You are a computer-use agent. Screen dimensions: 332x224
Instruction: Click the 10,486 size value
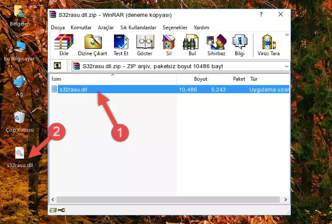pos(188,90)
